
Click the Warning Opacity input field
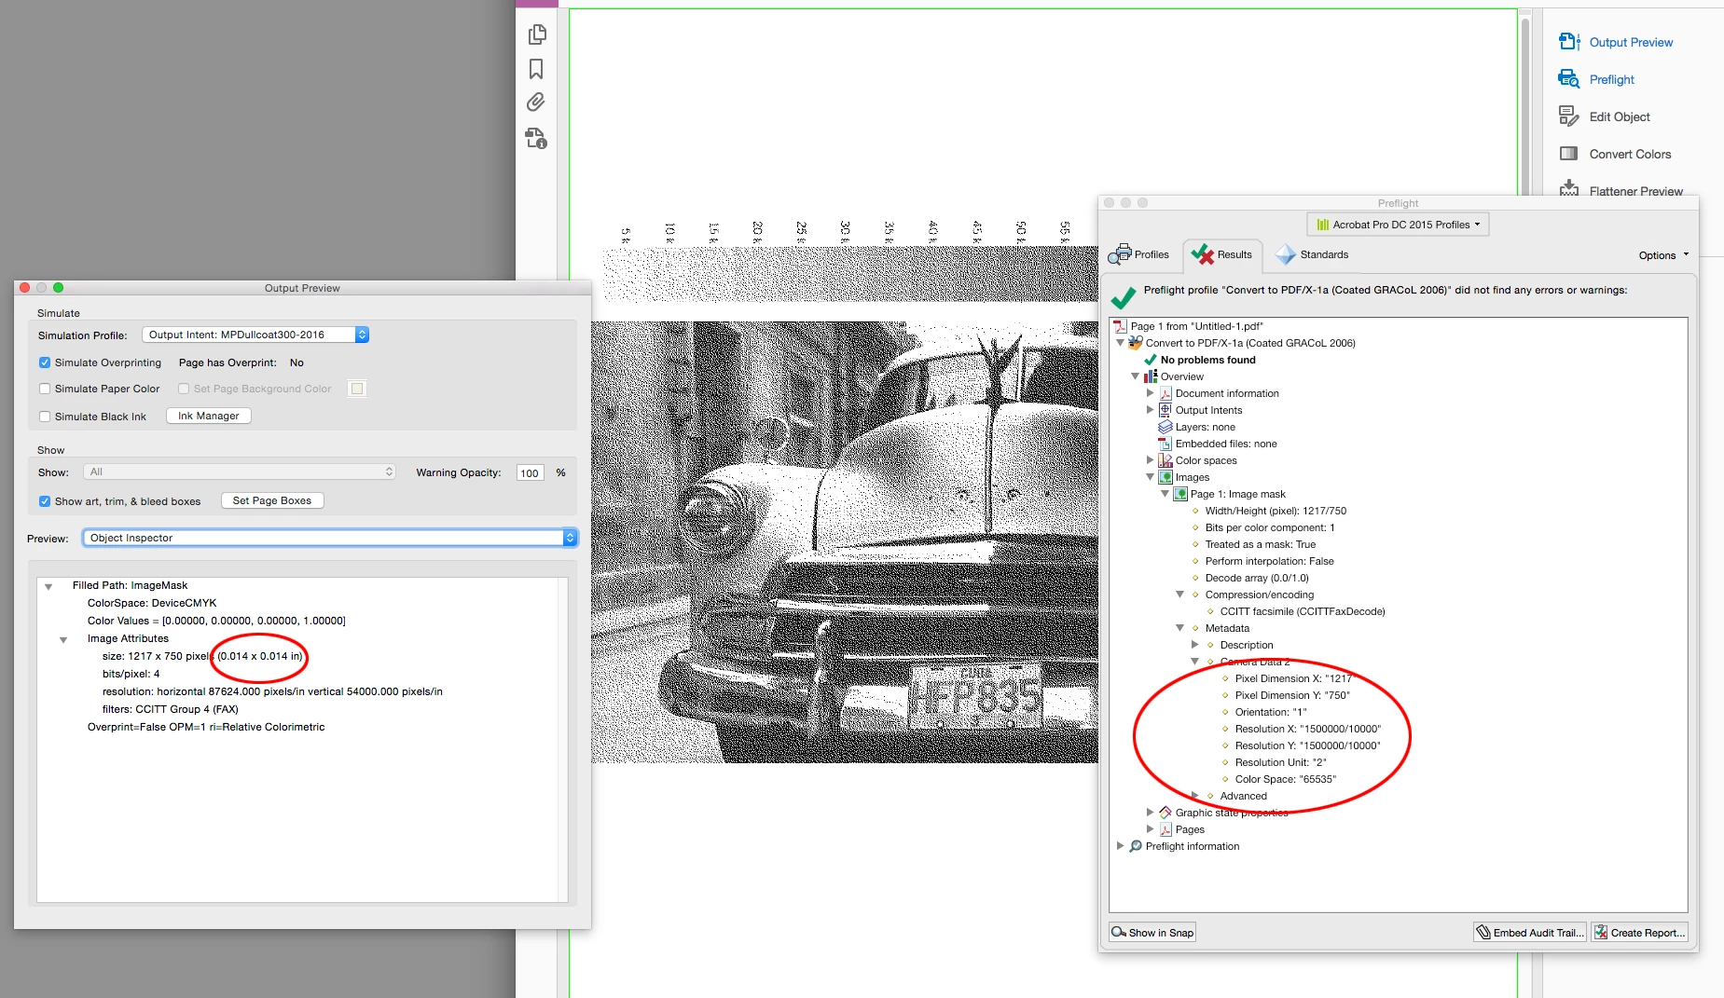pyautogui.click(x=530, y=472)
